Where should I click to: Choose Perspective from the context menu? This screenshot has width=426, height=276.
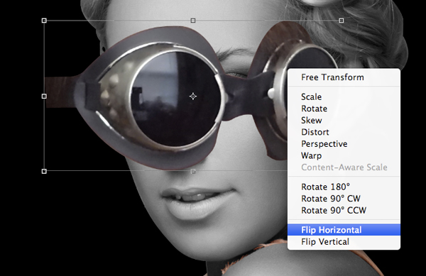coord(344,144)
